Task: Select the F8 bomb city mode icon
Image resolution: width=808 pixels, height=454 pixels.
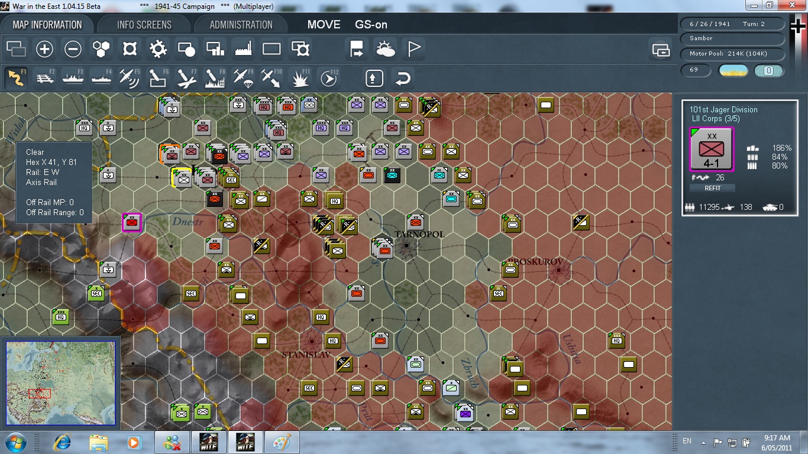Action: tap(215, 78)
